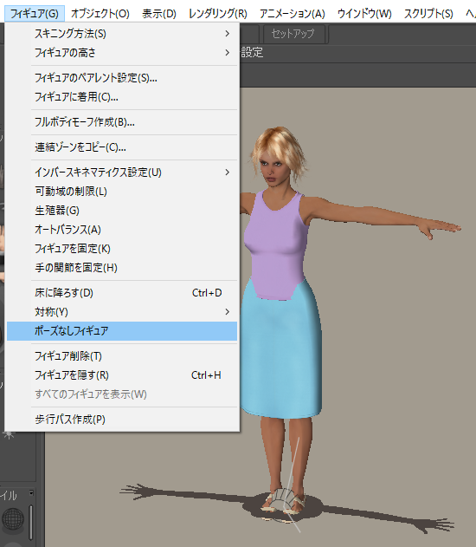Click the figure's outstretched hand
Image resolution: width=476 pixels, height=547 pixels.
pyautogui.click(x=441, y=227)
